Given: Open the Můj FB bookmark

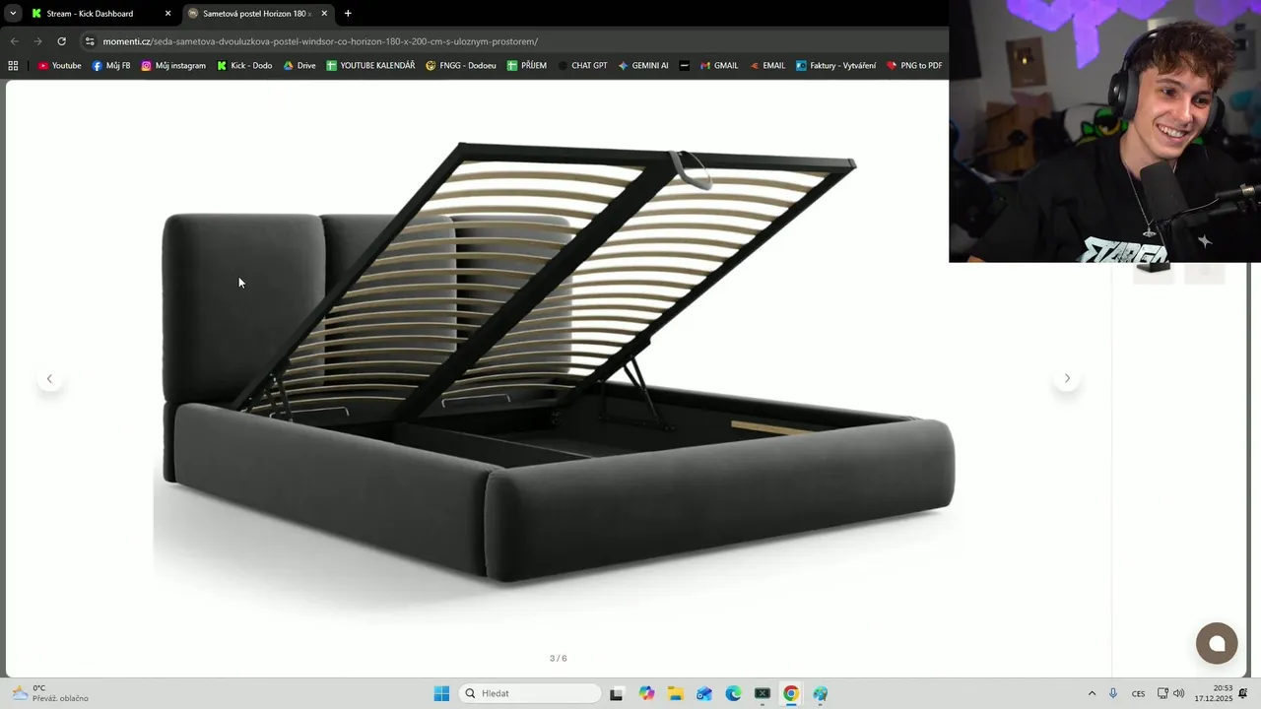Looking at the screenshot, I should click(x=110, y=66).
